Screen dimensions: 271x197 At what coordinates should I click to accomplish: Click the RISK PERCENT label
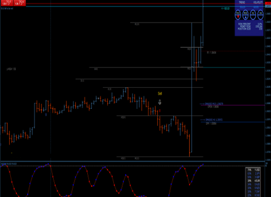coord(244,24)
